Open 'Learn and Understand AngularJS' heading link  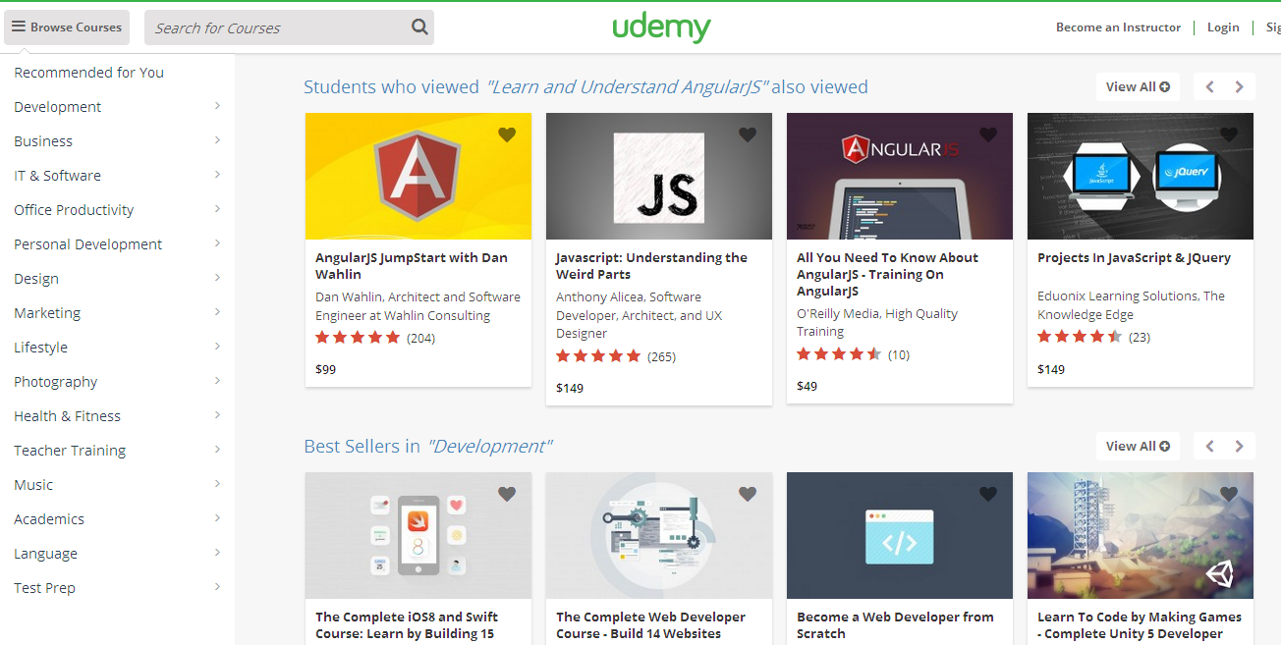click(627, 87)
